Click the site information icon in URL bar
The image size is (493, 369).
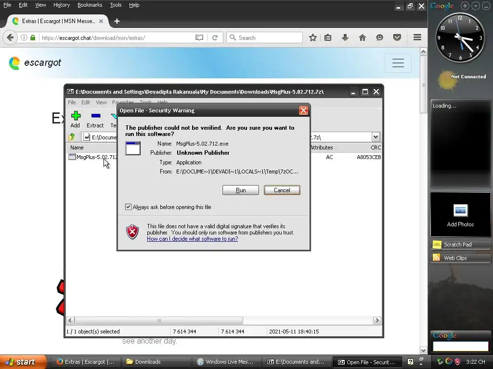click(x=24, y=37)
